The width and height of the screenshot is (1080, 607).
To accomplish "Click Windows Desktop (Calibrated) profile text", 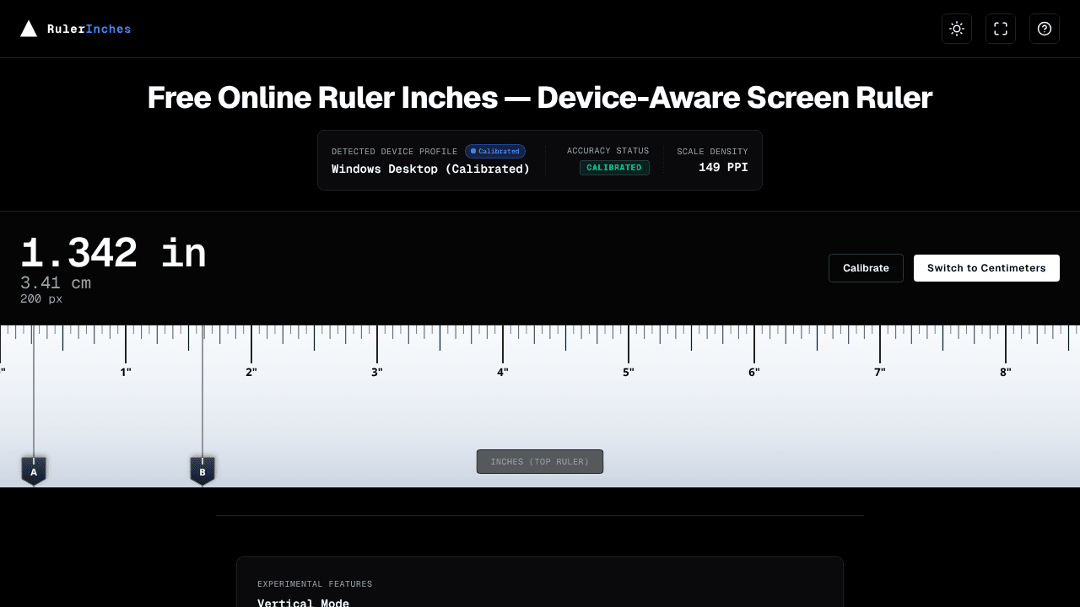I will pos(430,169).
